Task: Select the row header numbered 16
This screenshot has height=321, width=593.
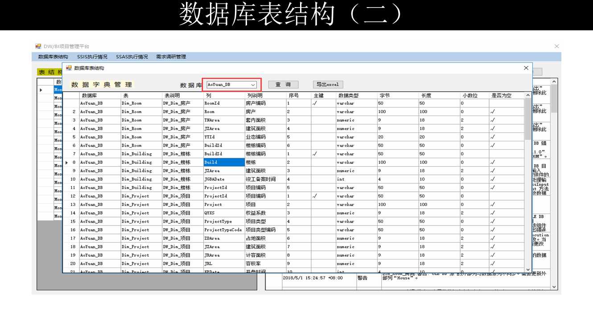Action: click(71, 230)
